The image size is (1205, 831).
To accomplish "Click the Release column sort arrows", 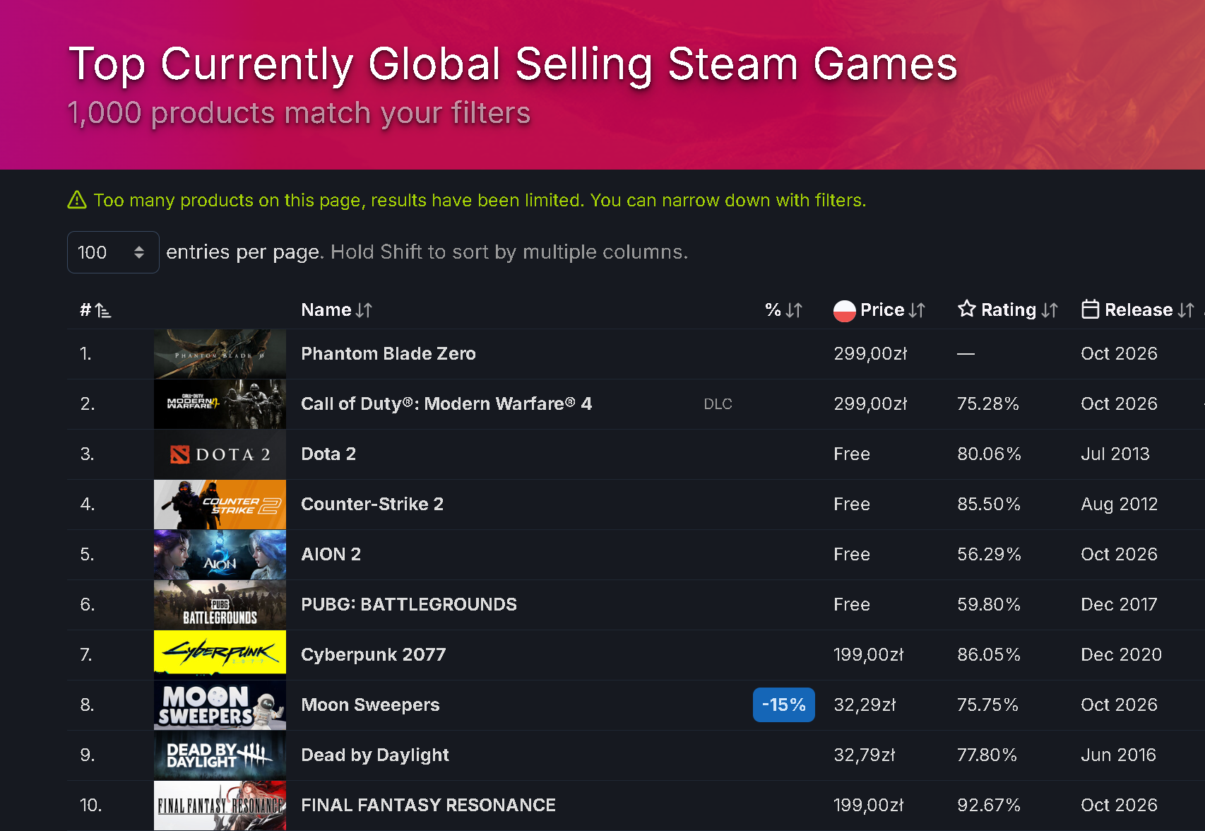I will [1186, 310].
